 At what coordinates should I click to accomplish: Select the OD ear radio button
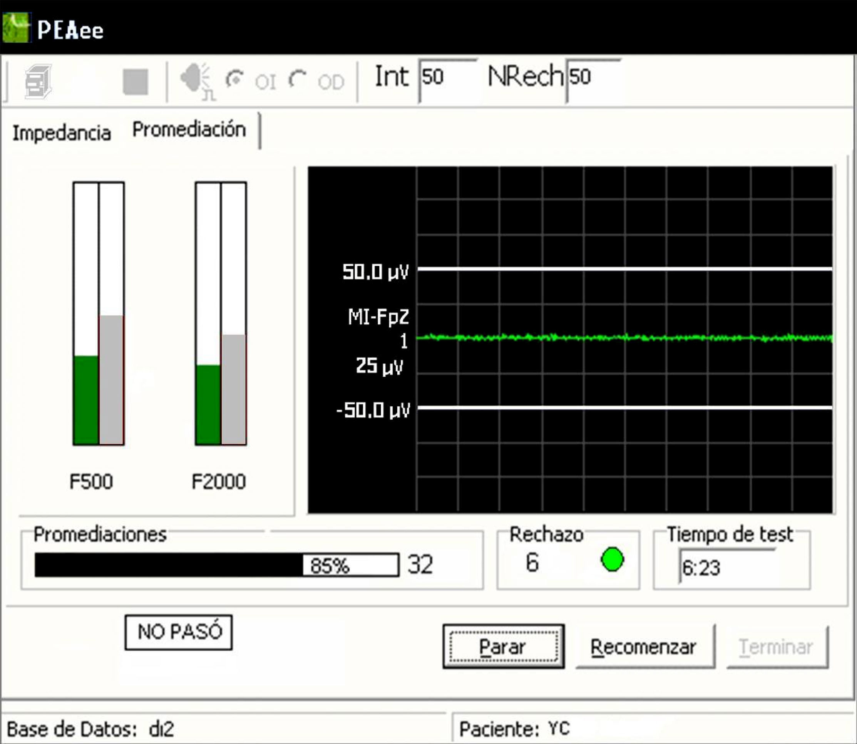(298, 79)
